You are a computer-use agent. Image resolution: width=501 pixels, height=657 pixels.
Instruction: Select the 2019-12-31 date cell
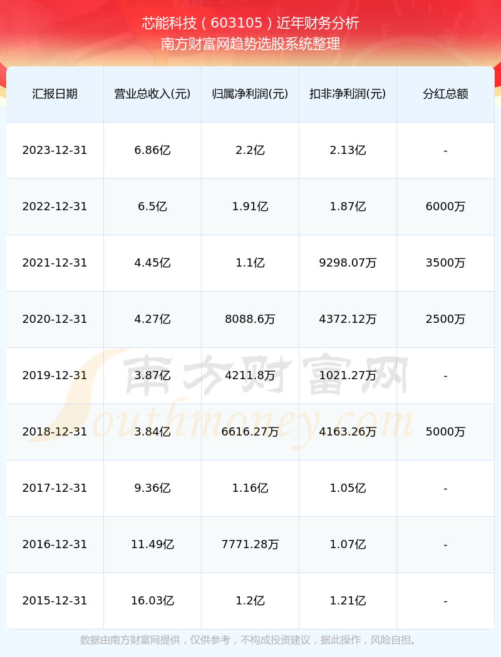(54, 375)
